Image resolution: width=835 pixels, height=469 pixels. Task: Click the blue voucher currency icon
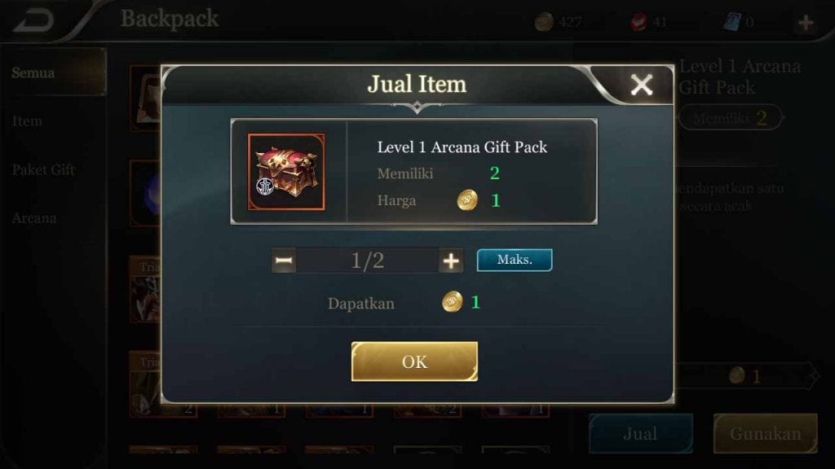click(732, 22)
